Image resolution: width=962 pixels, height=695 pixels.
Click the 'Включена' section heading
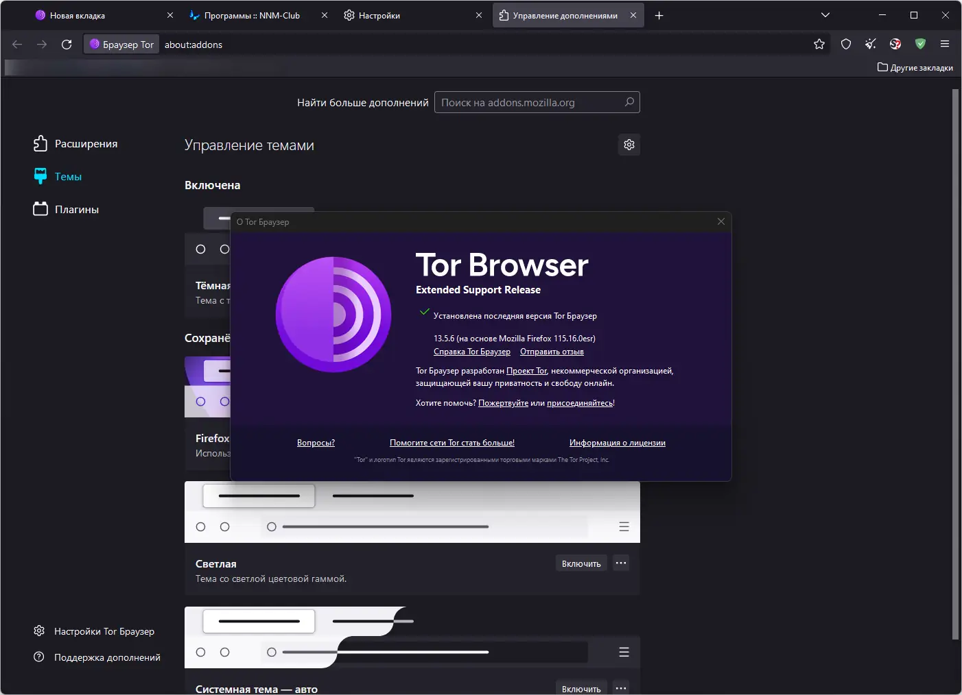click(212, 185)
